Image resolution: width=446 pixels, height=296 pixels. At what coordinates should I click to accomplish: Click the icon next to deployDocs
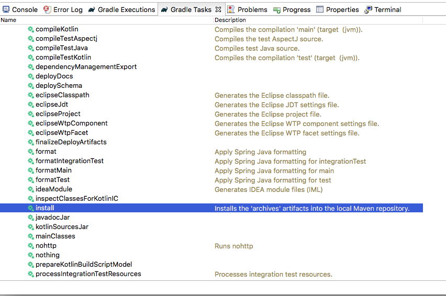pyautogui.click(x=31, y=76)
